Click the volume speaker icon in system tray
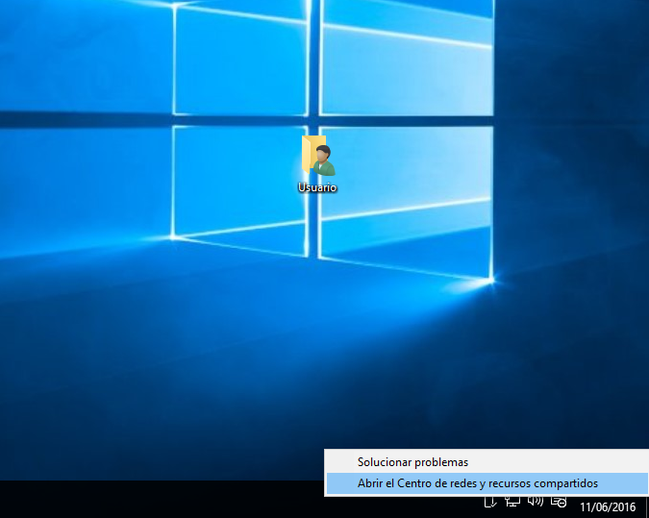Image resolution: width=649 pixels, height=518 pixels. pyautogui.click(x=536, y=502)
